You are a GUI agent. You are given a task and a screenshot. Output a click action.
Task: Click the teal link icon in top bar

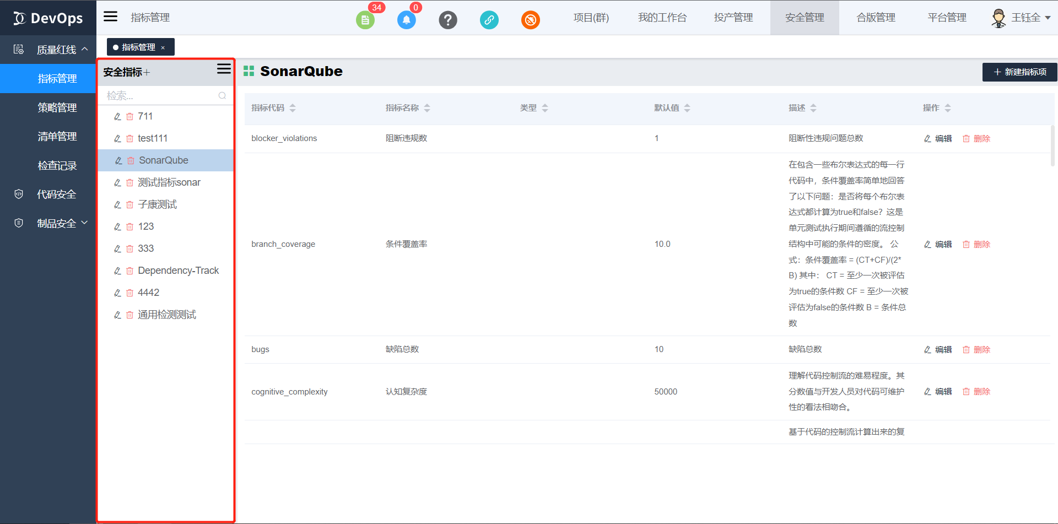click(x=489, y=20)
